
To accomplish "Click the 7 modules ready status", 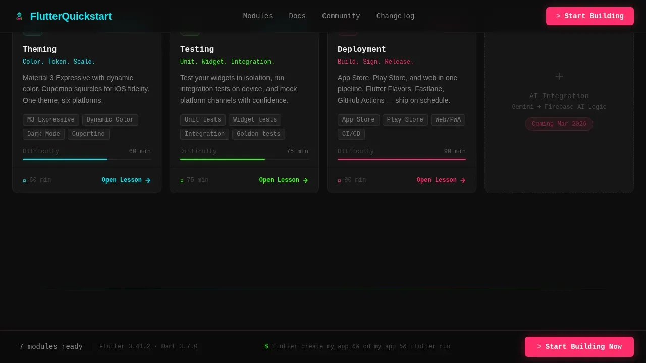I will [51, 347].
